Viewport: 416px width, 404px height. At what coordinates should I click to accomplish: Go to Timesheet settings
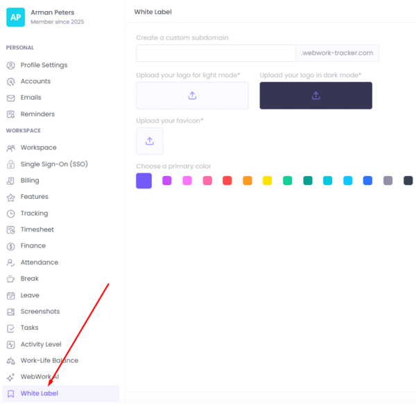(x=37, y=229)
